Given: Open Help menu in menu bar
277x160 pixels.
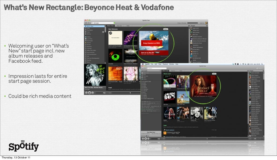Looking at the screenshot, I should pyautogui.click(x=177, y=64).
